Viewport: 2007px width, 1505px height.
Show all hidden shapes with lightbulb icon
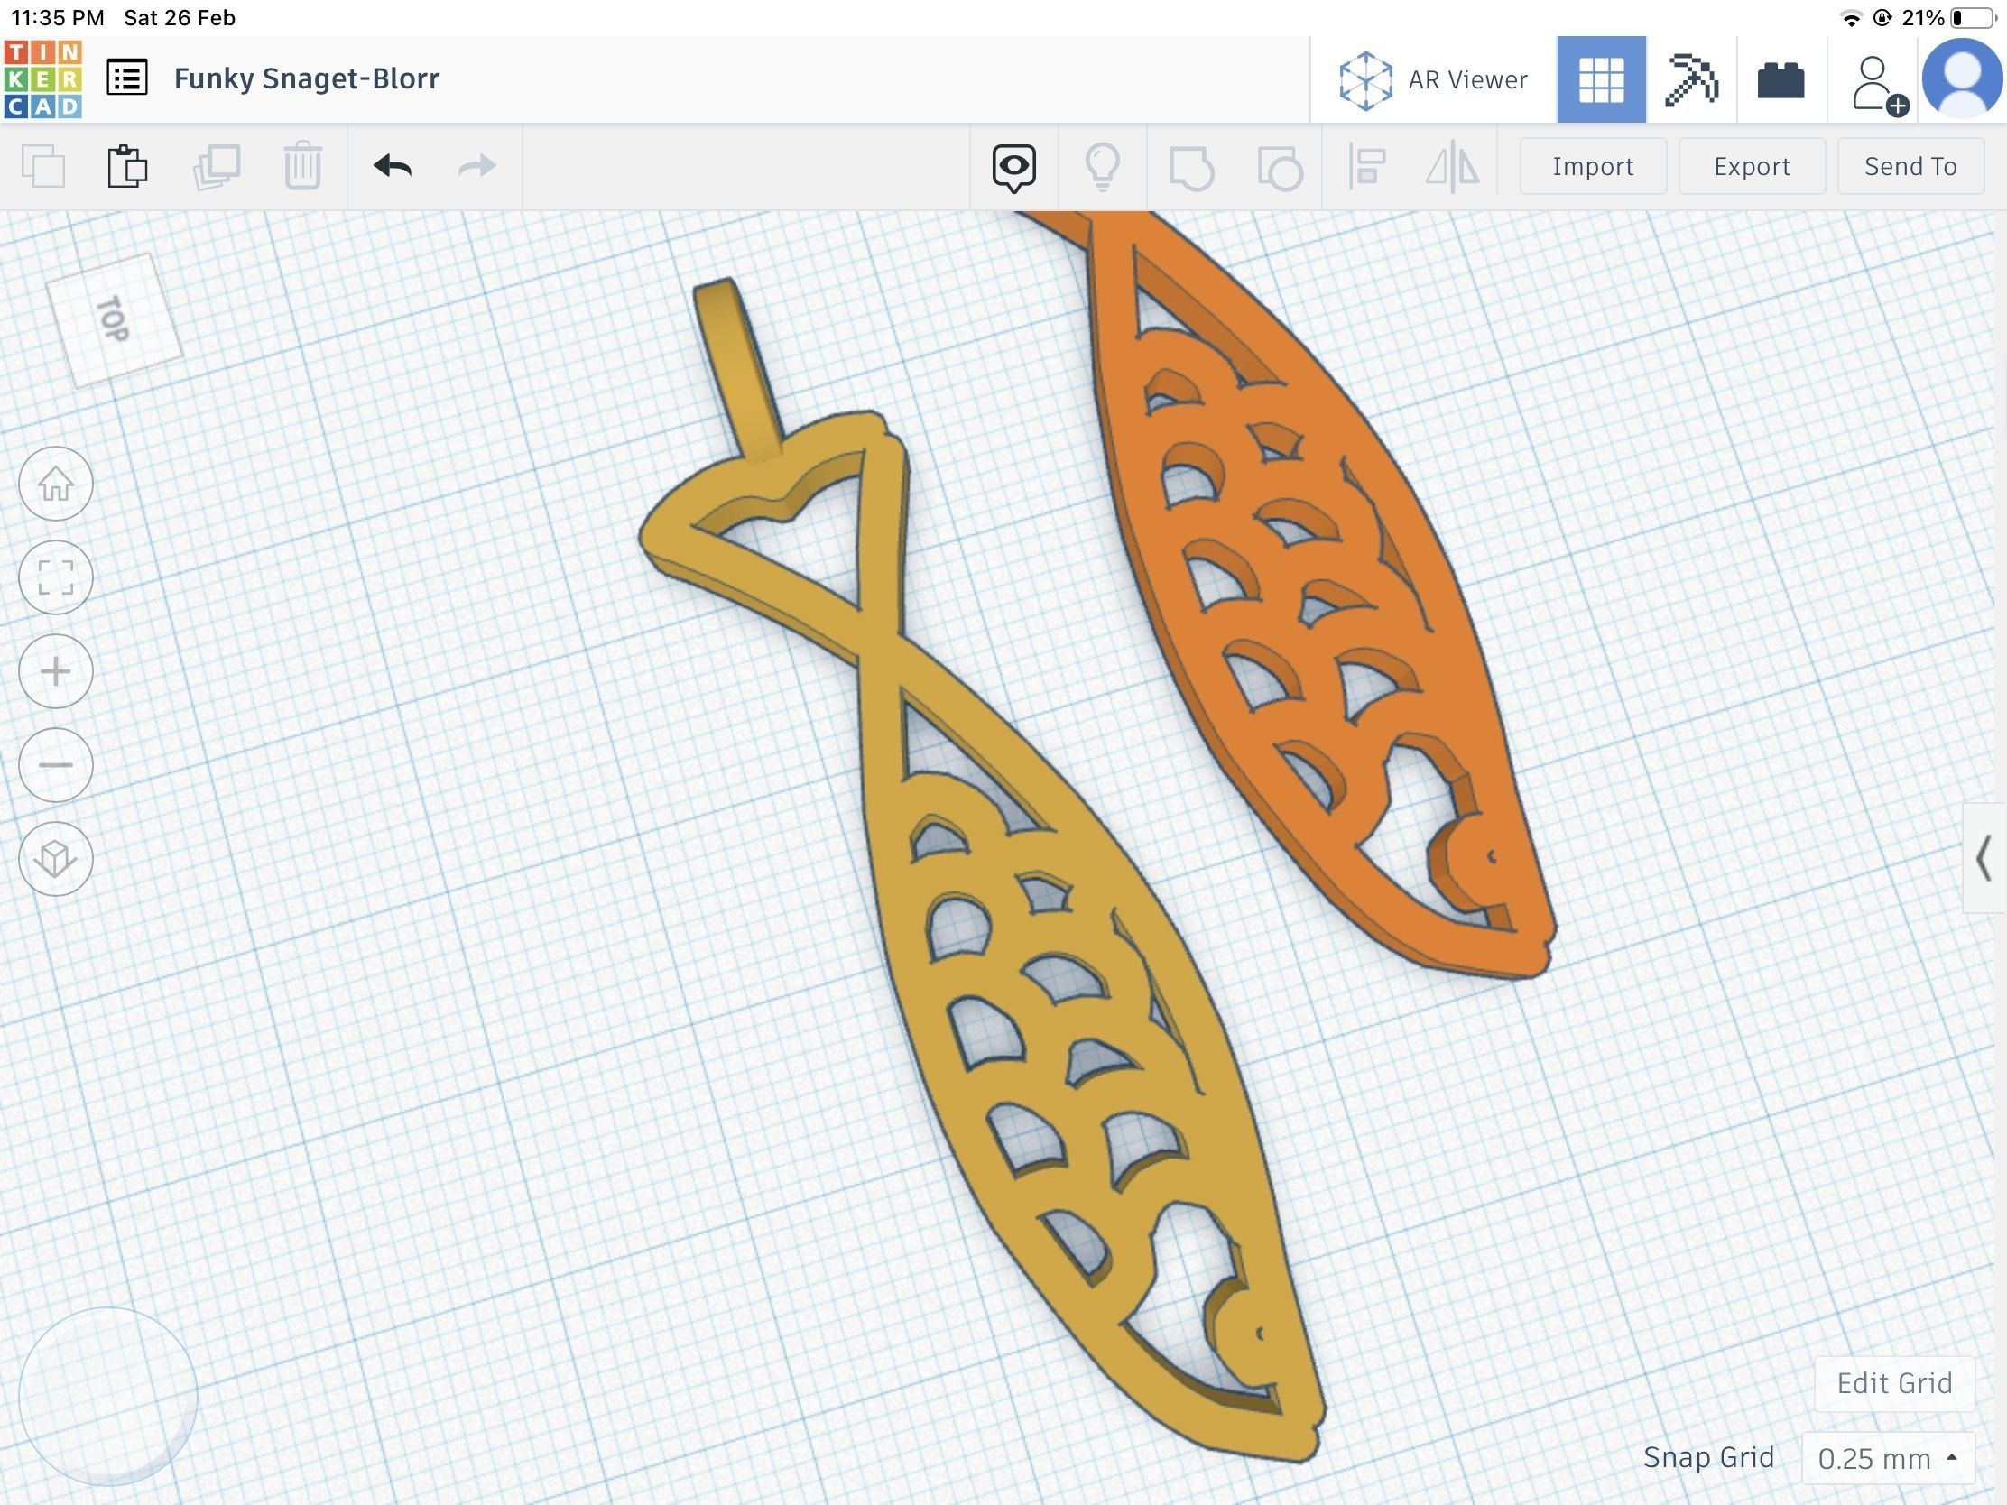click(1103, 167)
